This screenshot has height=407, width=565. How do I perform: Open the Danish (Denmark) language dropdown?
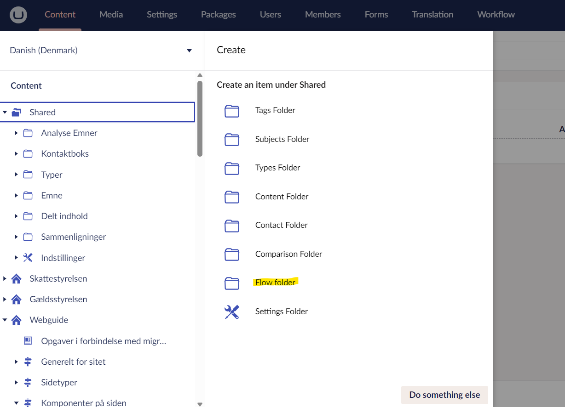pyautogui.click(x=101, y=51)
